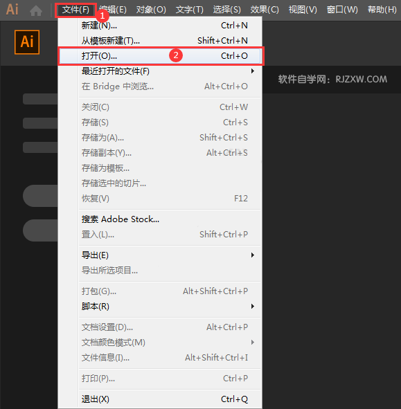Click 打包(G)... menu entry

[160, 291]
